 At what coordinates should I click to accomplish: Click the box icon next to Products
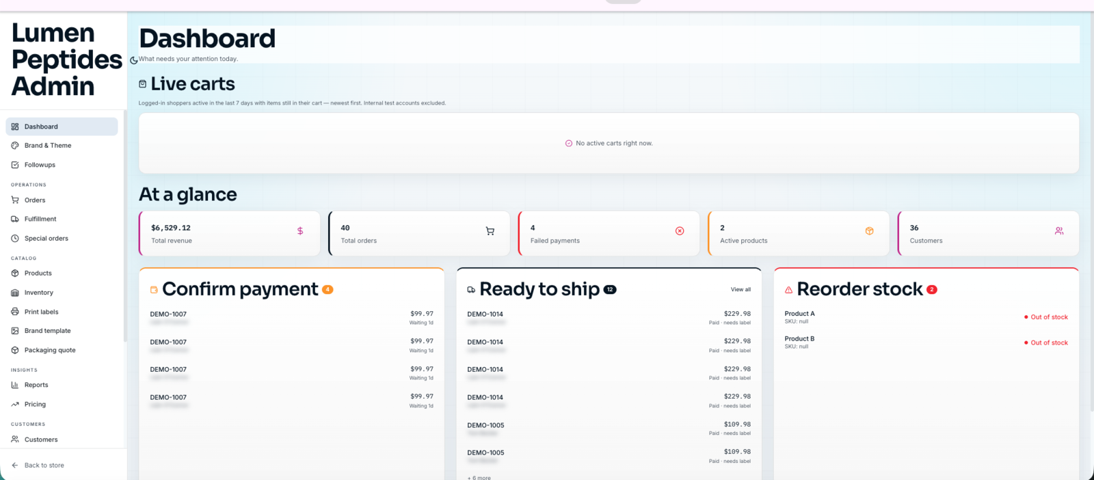[15, 274]
